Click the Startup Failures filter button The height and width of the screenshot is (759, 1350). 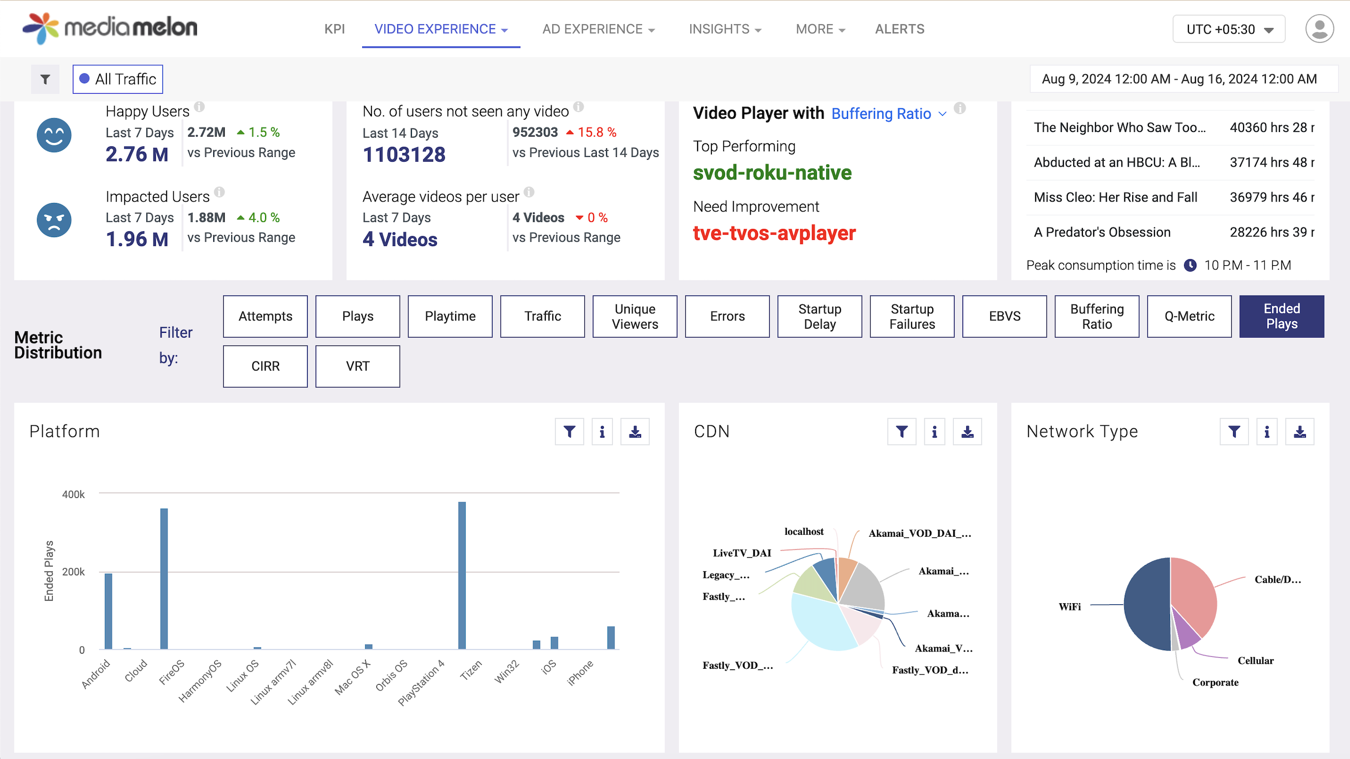click(x=911, y=316)
